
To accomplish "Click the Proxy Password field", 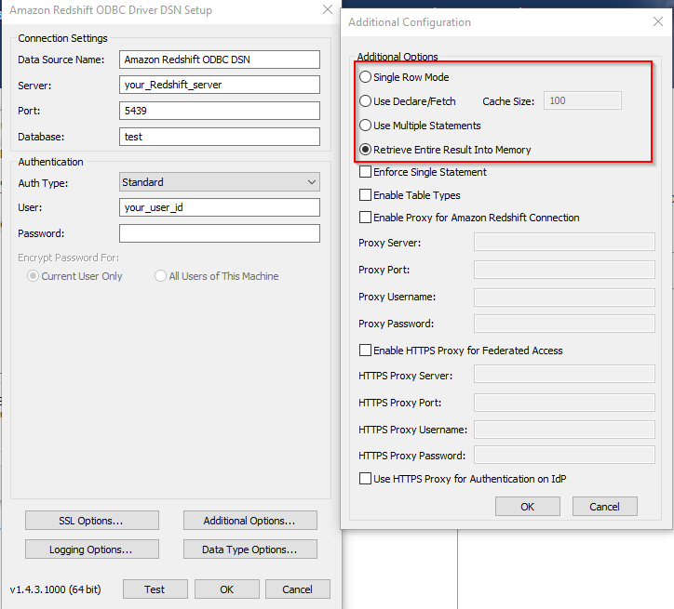I will 564,324.
